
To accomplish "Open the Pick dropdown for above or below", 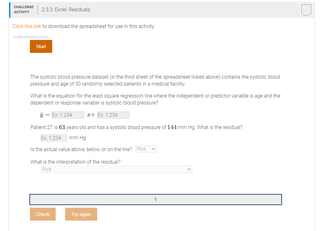I will [146, 149].
